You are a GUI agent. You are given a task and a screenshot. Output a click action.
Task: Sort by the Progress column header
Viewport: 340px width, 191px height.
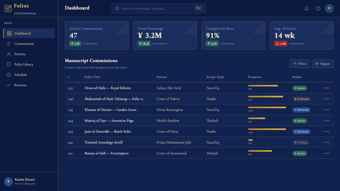(254, 77)
